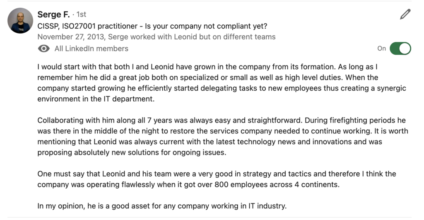The height and width of the screenshot is (220, 424).
Task: Click the line beginning "remember him he did"
Action: tap(208, 77)
